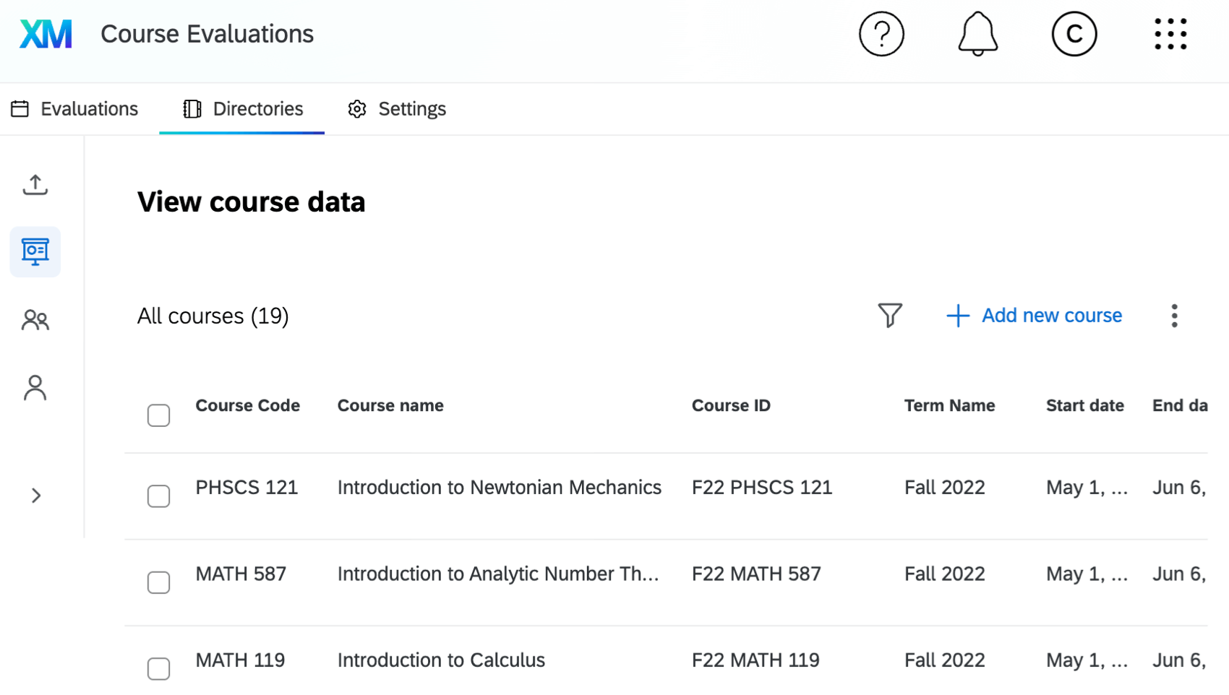Open the apps waffle grid menu
This screenshot has width=1229, height=695.
[1170, 33]
